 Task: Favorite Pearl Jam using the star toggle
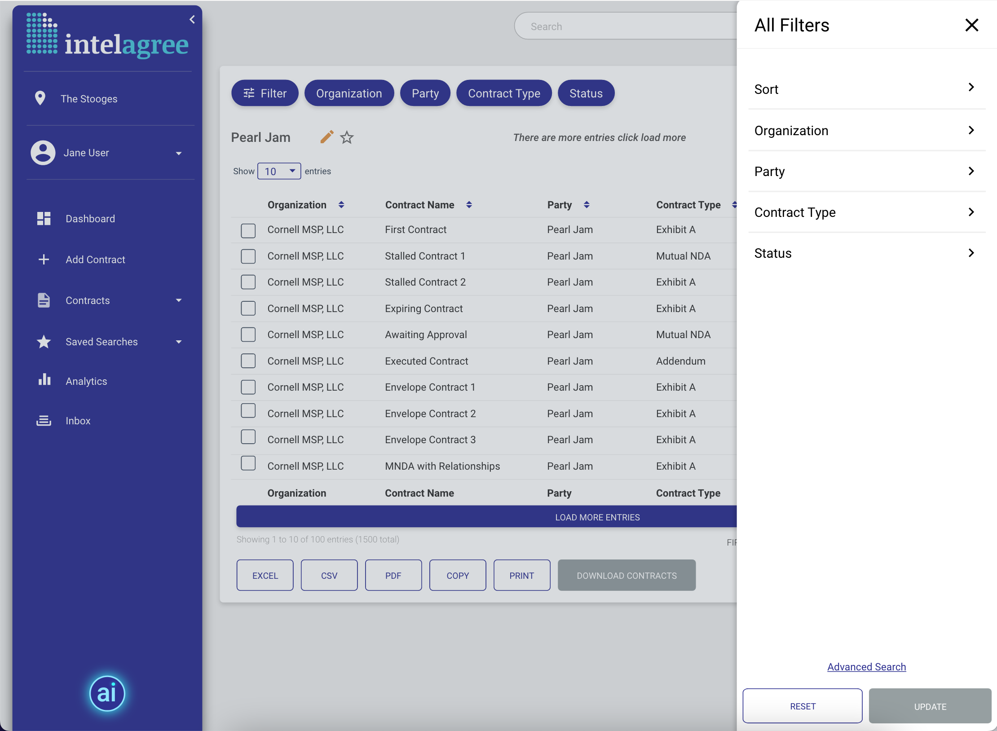346,137
